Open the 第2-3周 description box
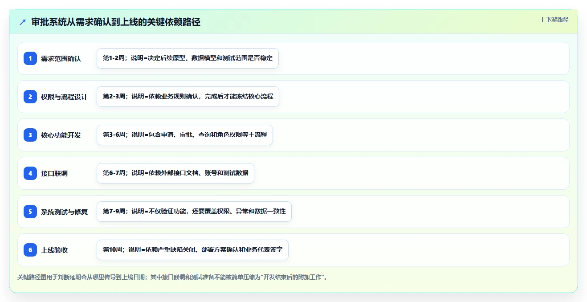Screen dimensions: 587x302 point(188,97)
